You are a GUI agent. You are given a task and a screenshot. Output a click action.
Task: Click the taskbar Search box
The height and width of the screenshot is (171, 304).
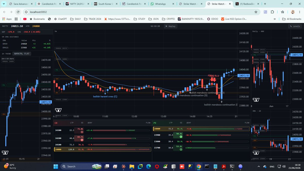pos(81,166)
